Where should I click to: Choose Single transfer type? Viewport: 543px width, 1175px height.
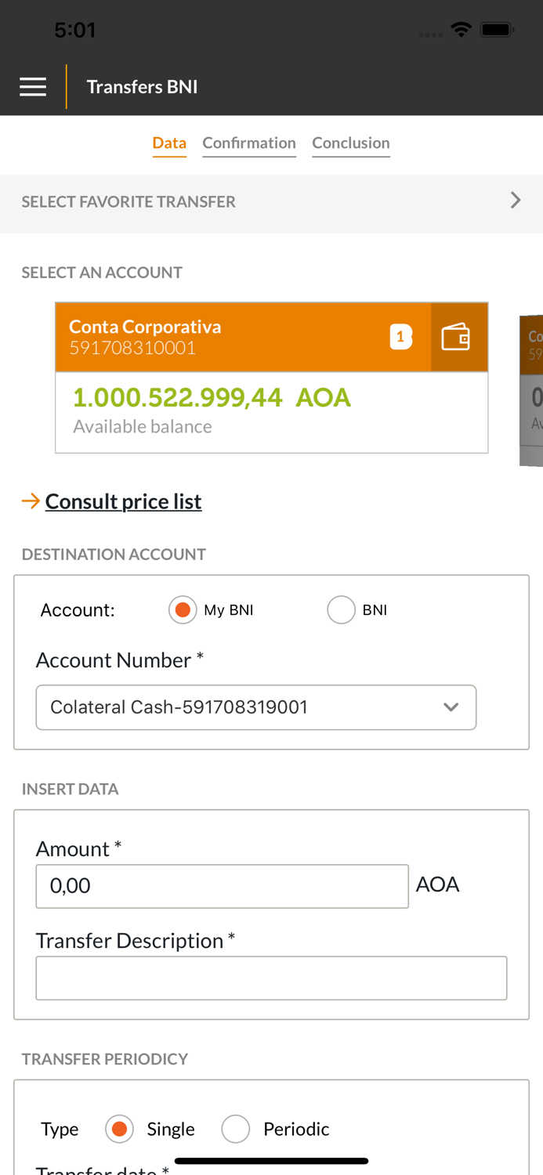tap(120, 1129)
